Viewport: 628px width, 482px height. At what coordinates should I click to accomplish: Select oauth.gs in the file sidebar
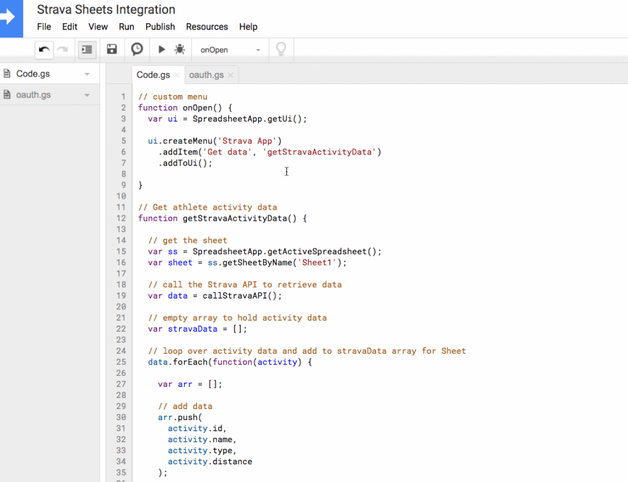[34, 94]
